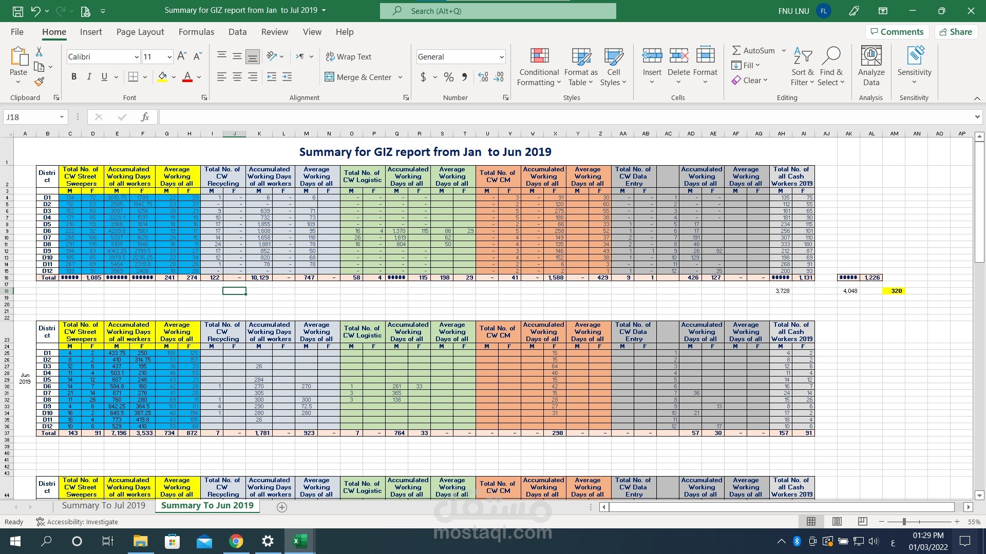This screenshot has width=986, height=554.
Task: Expand the Calibri font name dropdown
Action: point(136,57)
